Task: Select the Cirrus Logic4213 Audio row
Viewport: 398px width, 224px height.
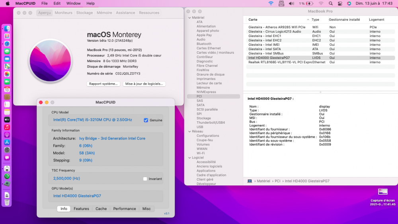Action: [320, 31]
